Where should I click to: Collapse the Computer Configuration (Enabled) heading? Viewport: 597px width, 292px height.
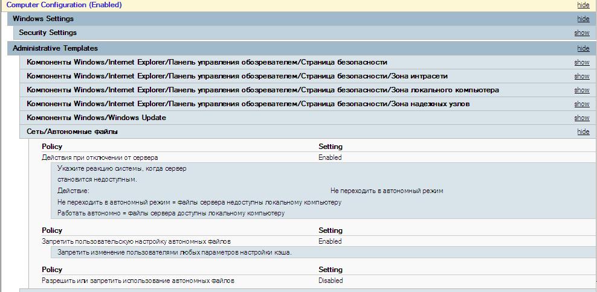[64, 5]
